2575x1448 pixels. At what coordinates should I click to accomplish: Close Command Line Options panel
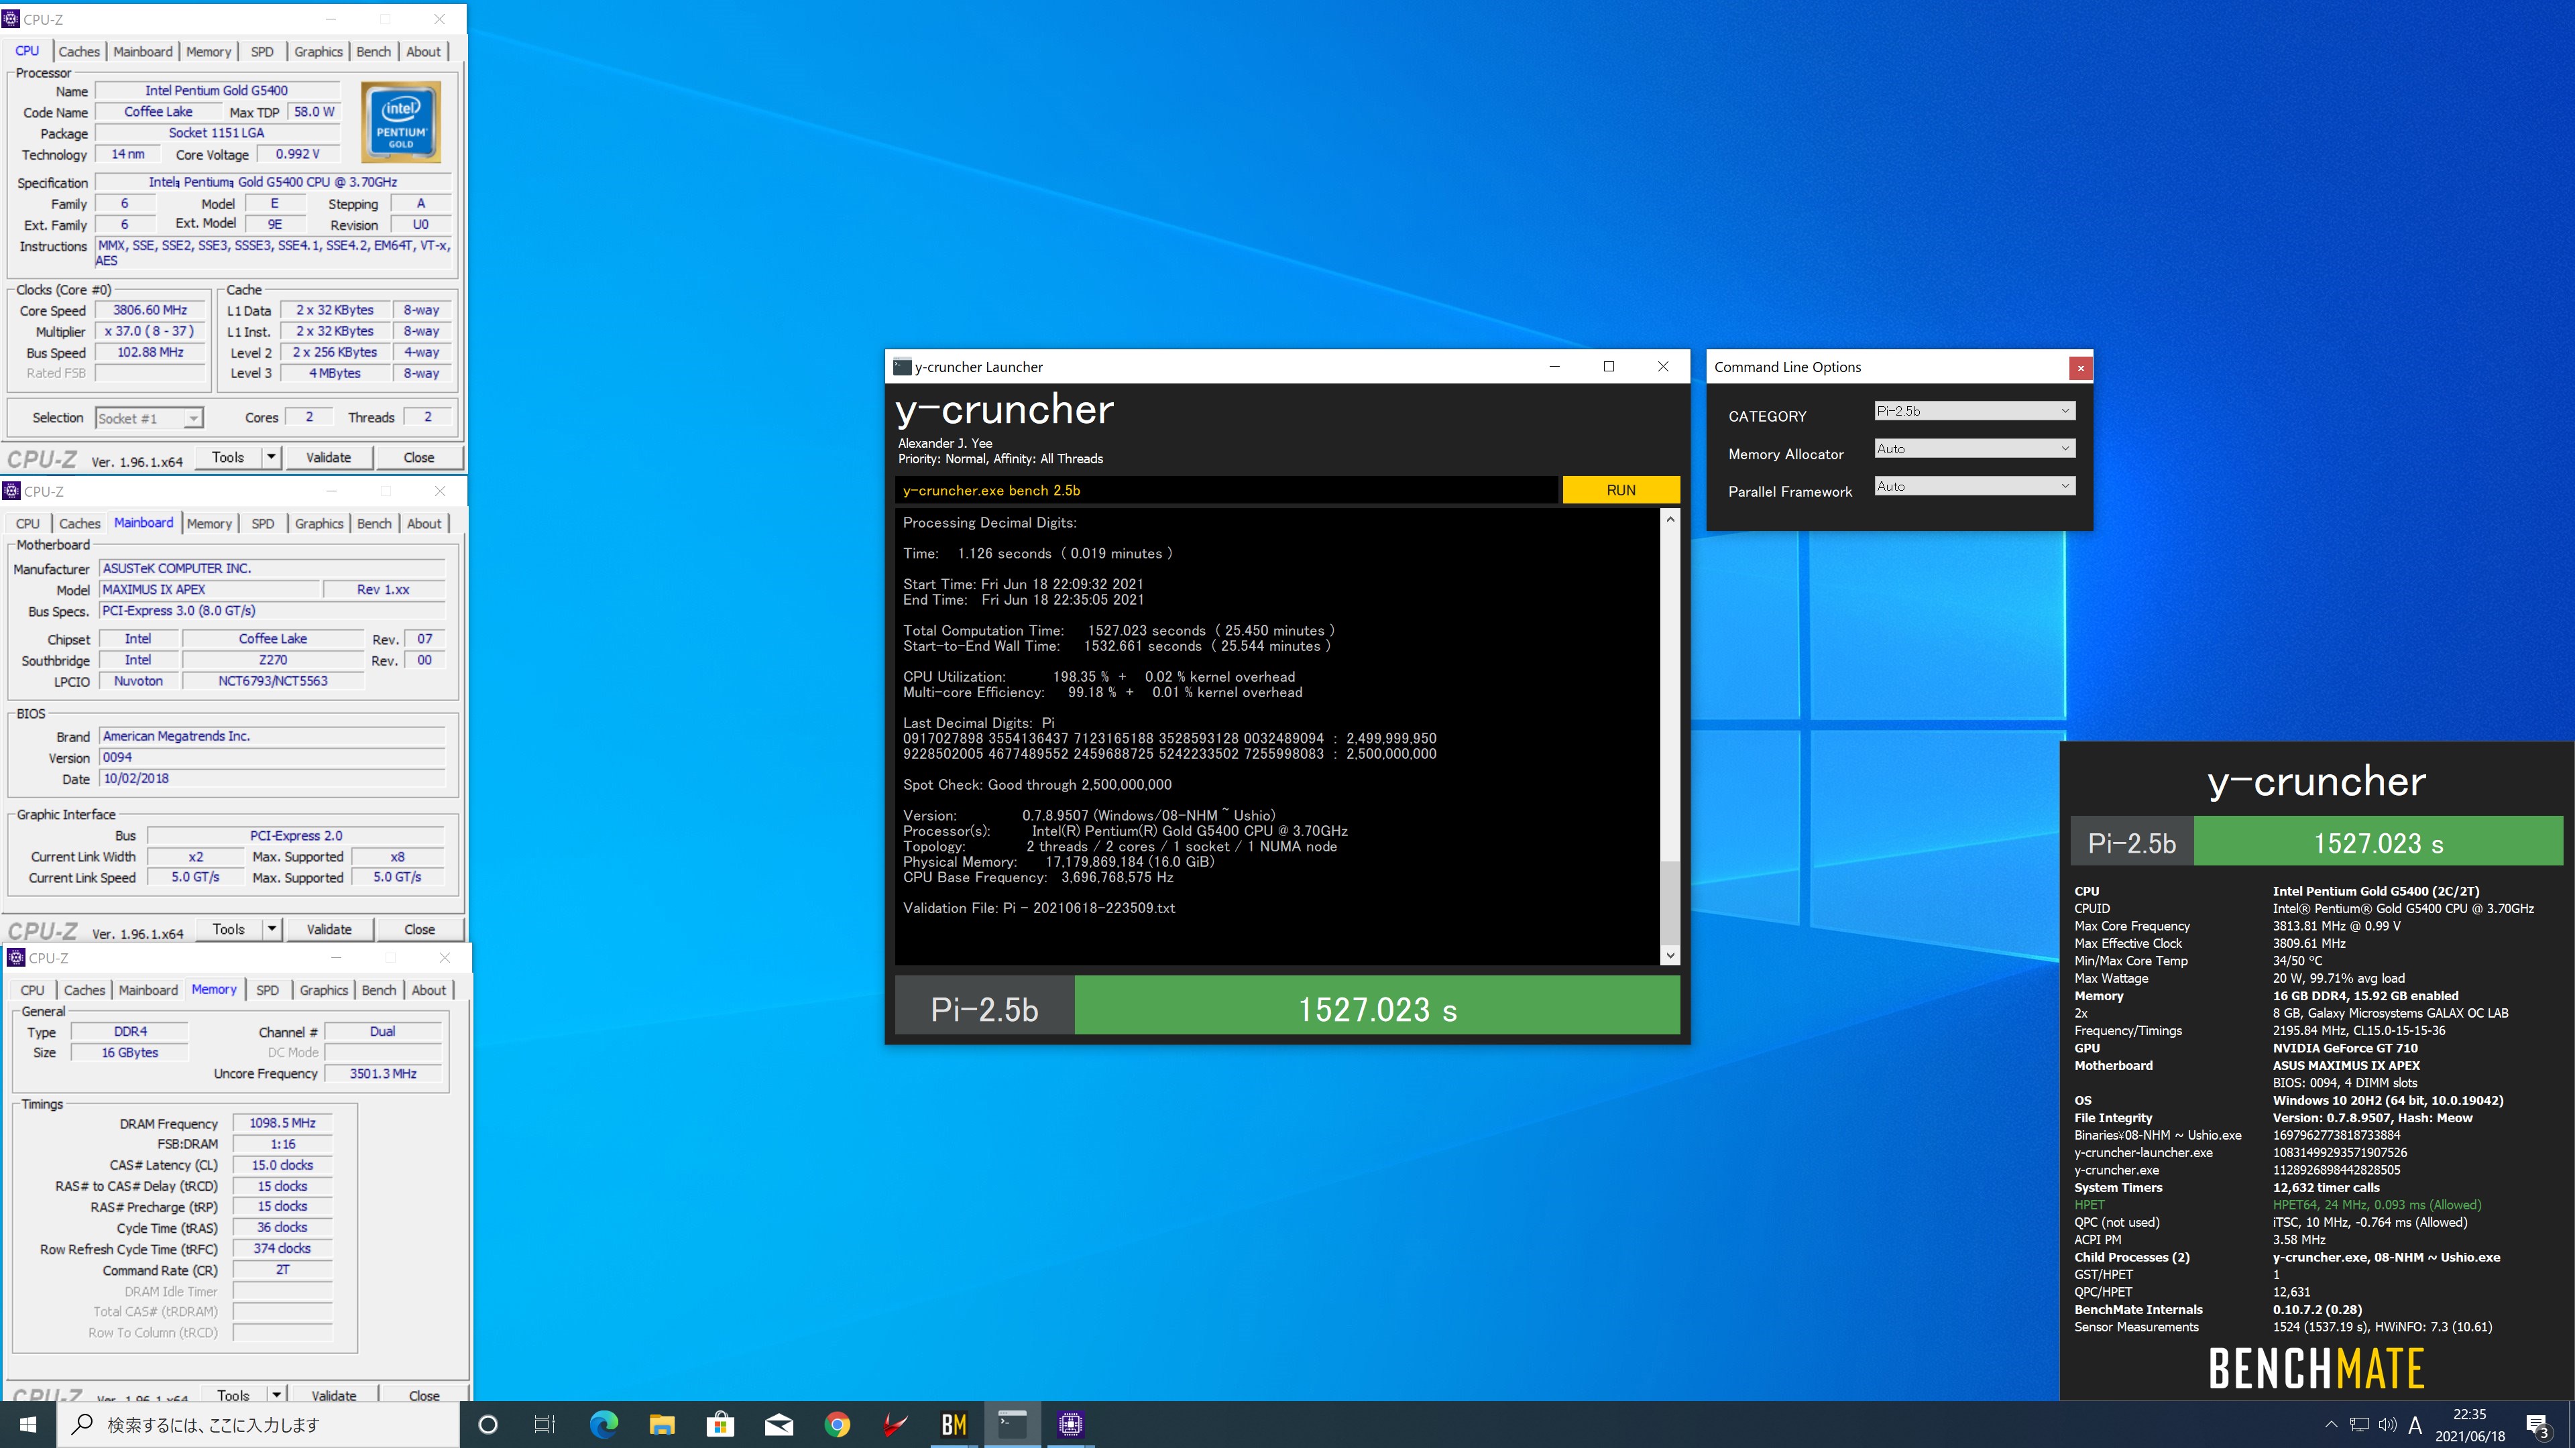coord(2080,368)
